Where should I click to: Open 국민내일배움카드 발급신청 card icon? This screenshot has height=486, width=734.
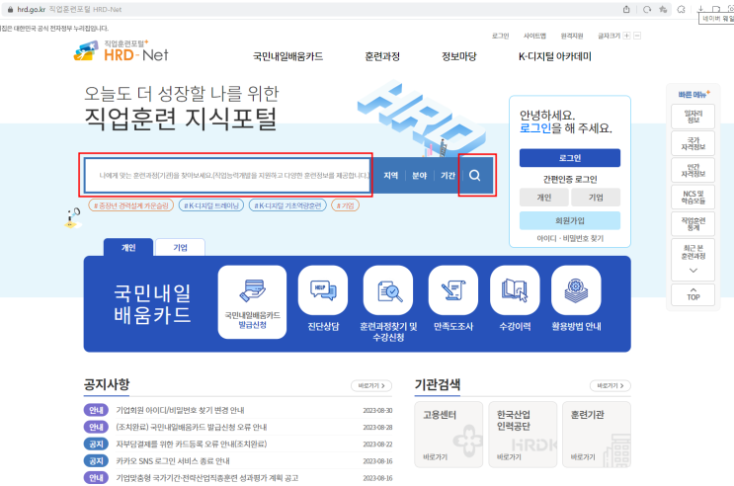(252, 302)
